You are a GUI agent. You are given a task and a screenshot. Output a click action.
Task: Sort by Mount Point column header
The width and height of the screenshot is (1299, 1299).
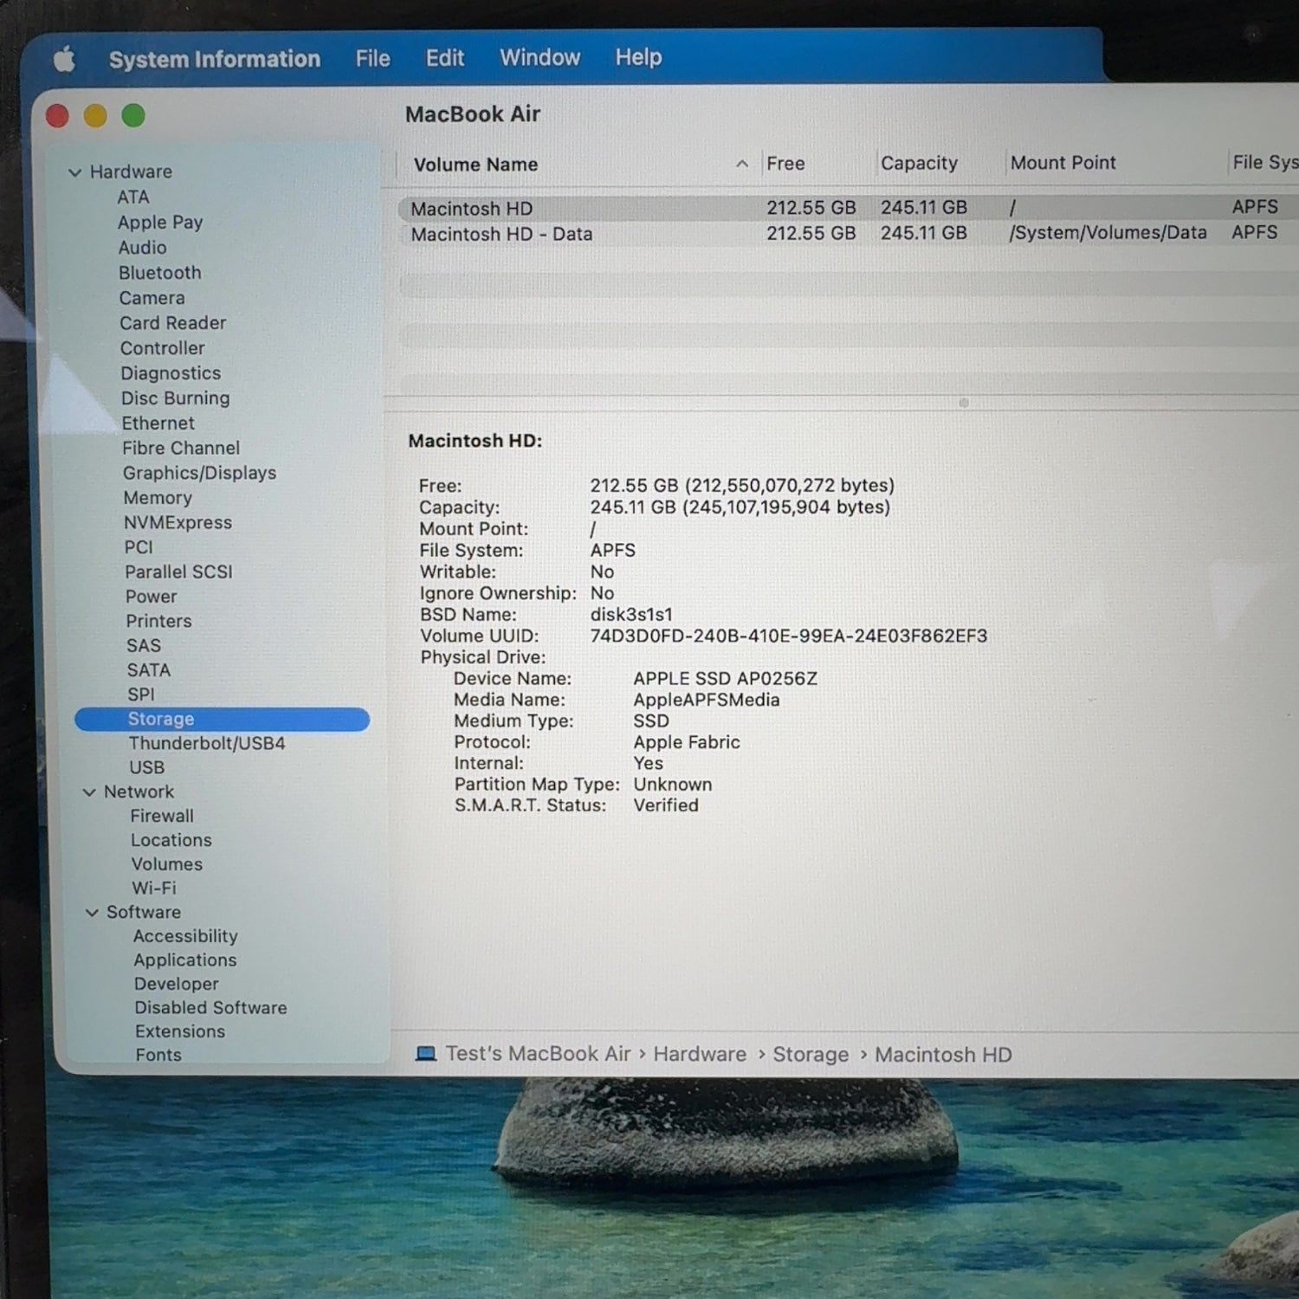pos(1116,163)
